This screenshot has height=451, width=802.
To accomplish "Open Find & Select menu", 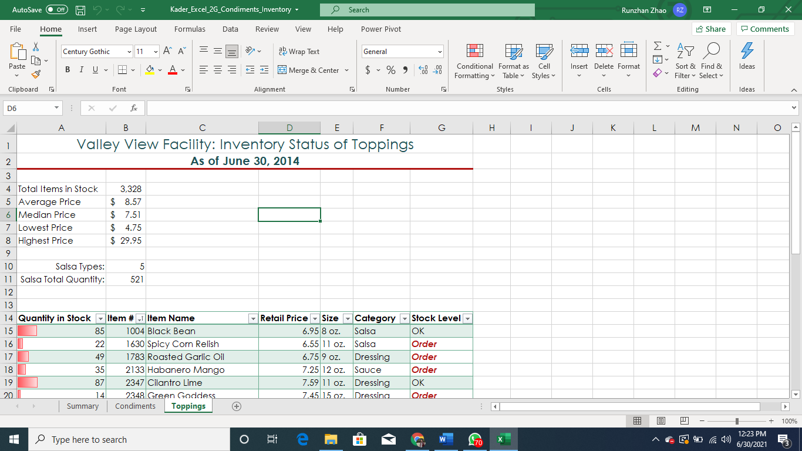I will click(x=712, y=61).
